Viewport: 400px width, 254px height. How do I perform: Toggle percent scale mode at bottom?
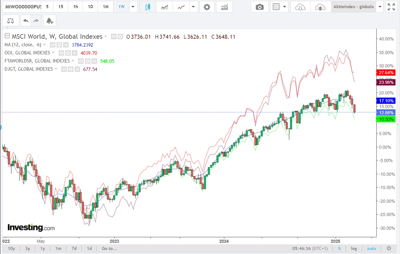339,248
